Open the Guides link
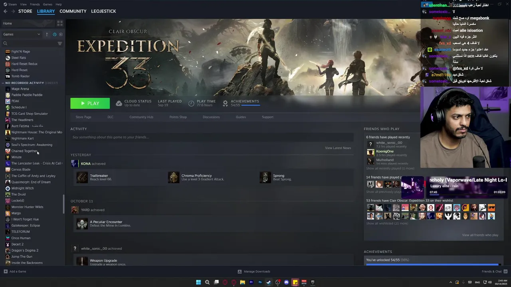Image resolution: width=511 pixels, height=287 pixels. coord(241,117)
